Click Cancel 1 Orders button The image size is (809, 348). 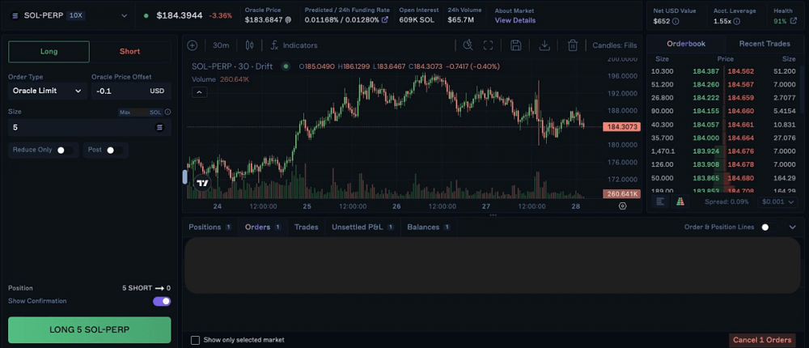click(762, 340)
